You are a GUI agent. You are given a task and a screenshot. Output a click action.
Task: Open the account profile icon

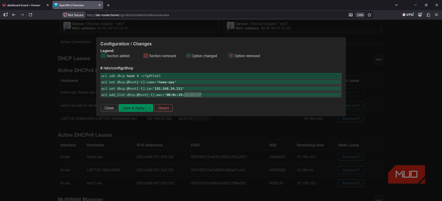(420, 15)
